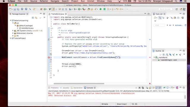Click the Clear Console icon
The width and height of the screenshot is (190, 107).
[x=147, y=88]
